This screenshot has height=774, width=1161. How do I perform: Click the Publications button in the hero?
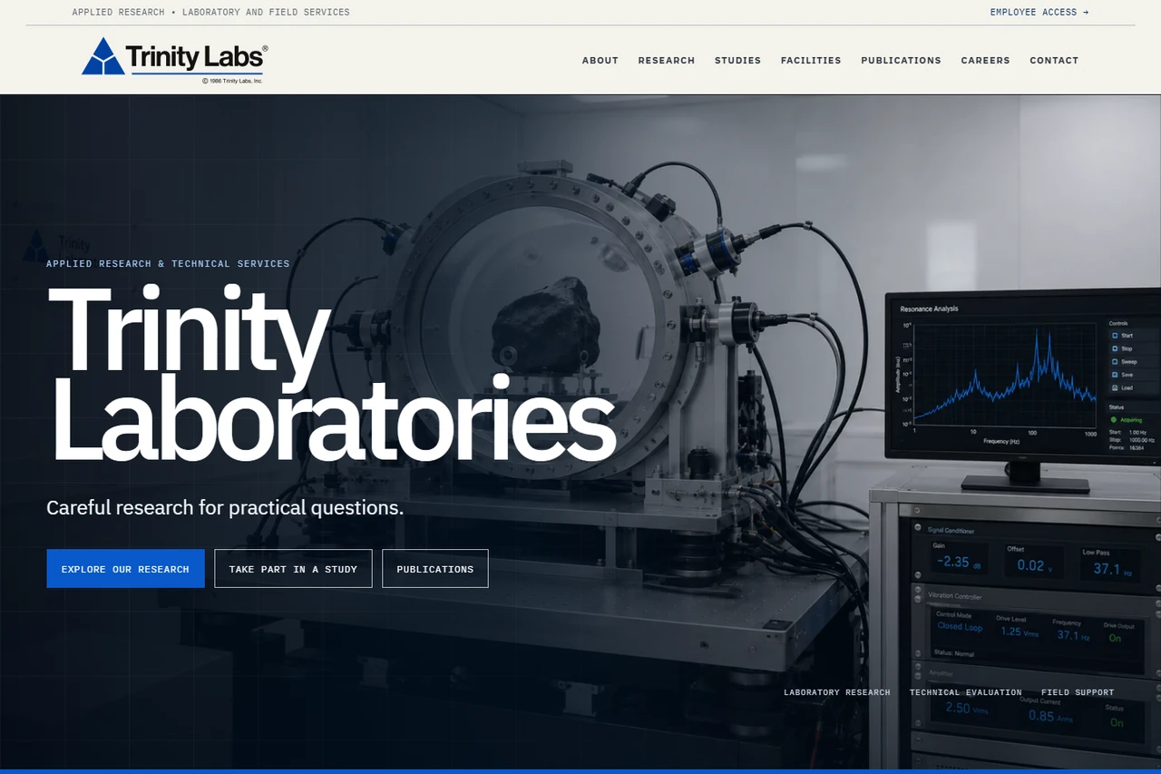click(x=435, y=569)
